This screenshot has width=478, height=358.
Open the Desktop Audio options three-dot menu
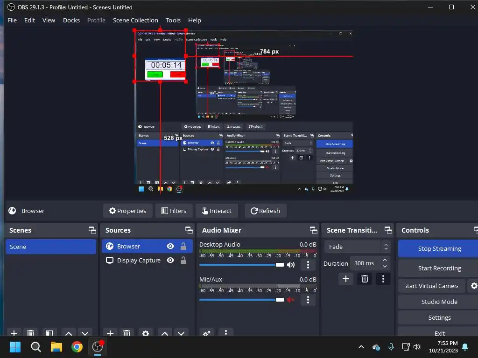pos(308,265)
